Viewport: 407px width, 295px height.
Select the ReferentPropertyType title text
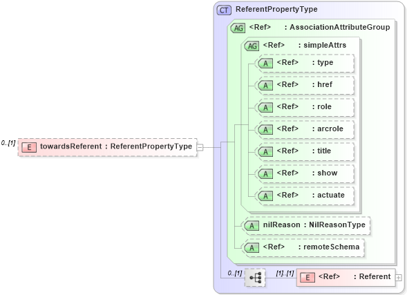tap(276, 10)
